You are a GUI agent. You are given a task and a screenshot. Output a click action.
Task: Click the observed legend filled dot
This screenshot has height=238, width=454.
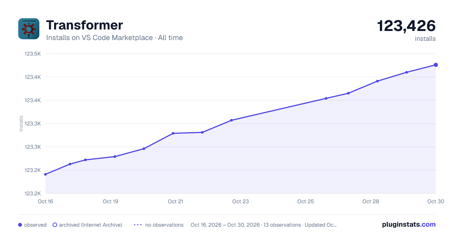tap(20, 225)
